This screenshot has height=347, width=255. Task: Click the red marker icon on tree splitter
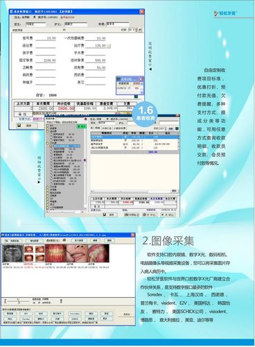tap(85, 160)
